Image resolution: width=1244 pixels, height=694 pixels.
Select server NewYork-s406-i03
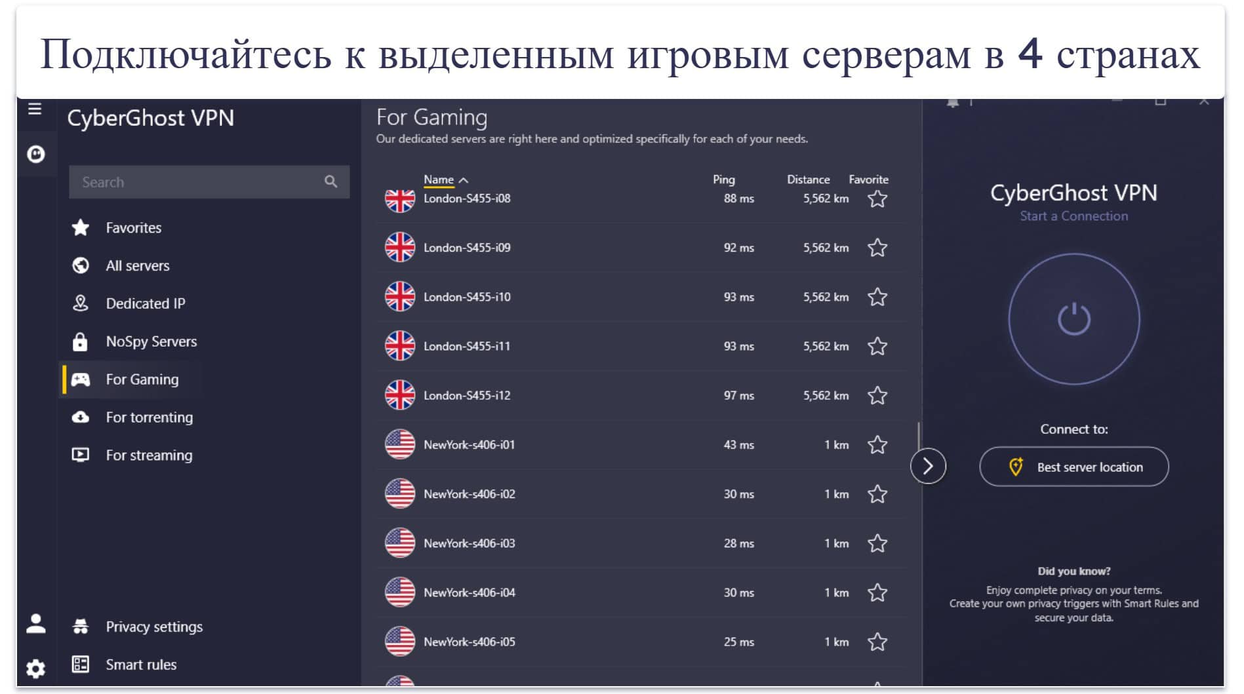click(641, 543)
